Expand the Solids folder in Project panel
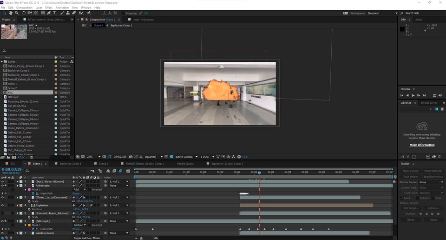The image size is (446, 240). pos(2,61)
